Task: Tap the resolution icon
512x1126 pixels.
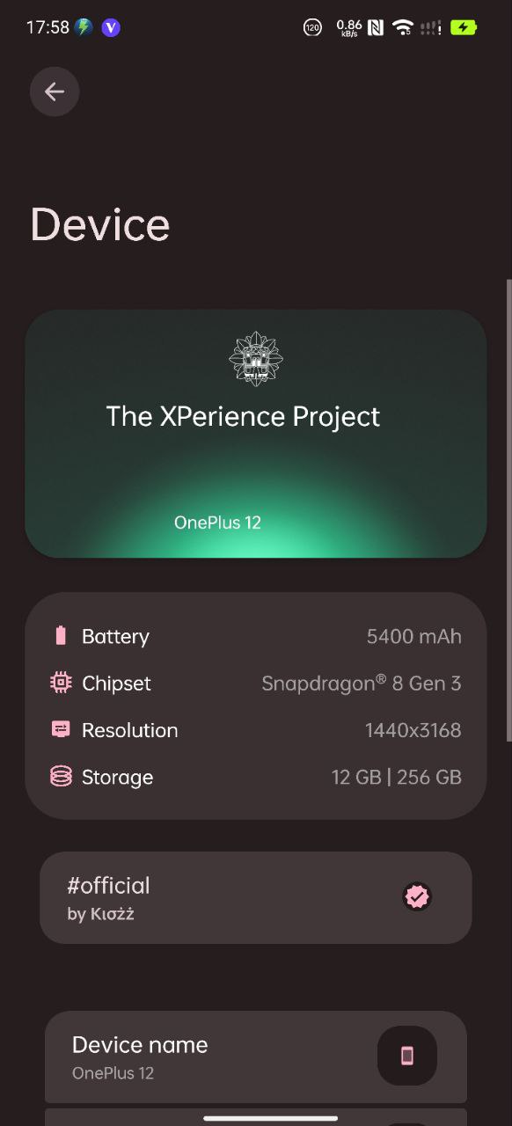Action: [x=61, y=729]
